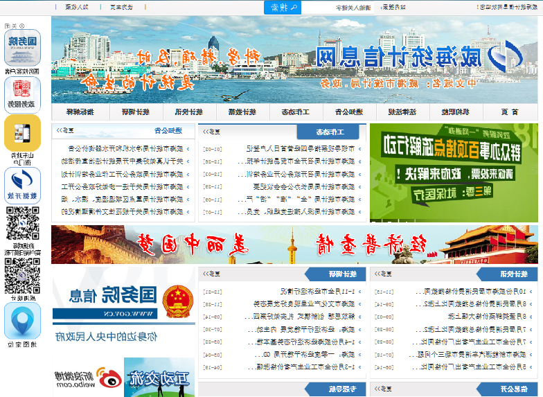This screenshot has width=543, height=397.
Task: Select the 专题导航 section header tab
Action: click(x=337, y=389)
